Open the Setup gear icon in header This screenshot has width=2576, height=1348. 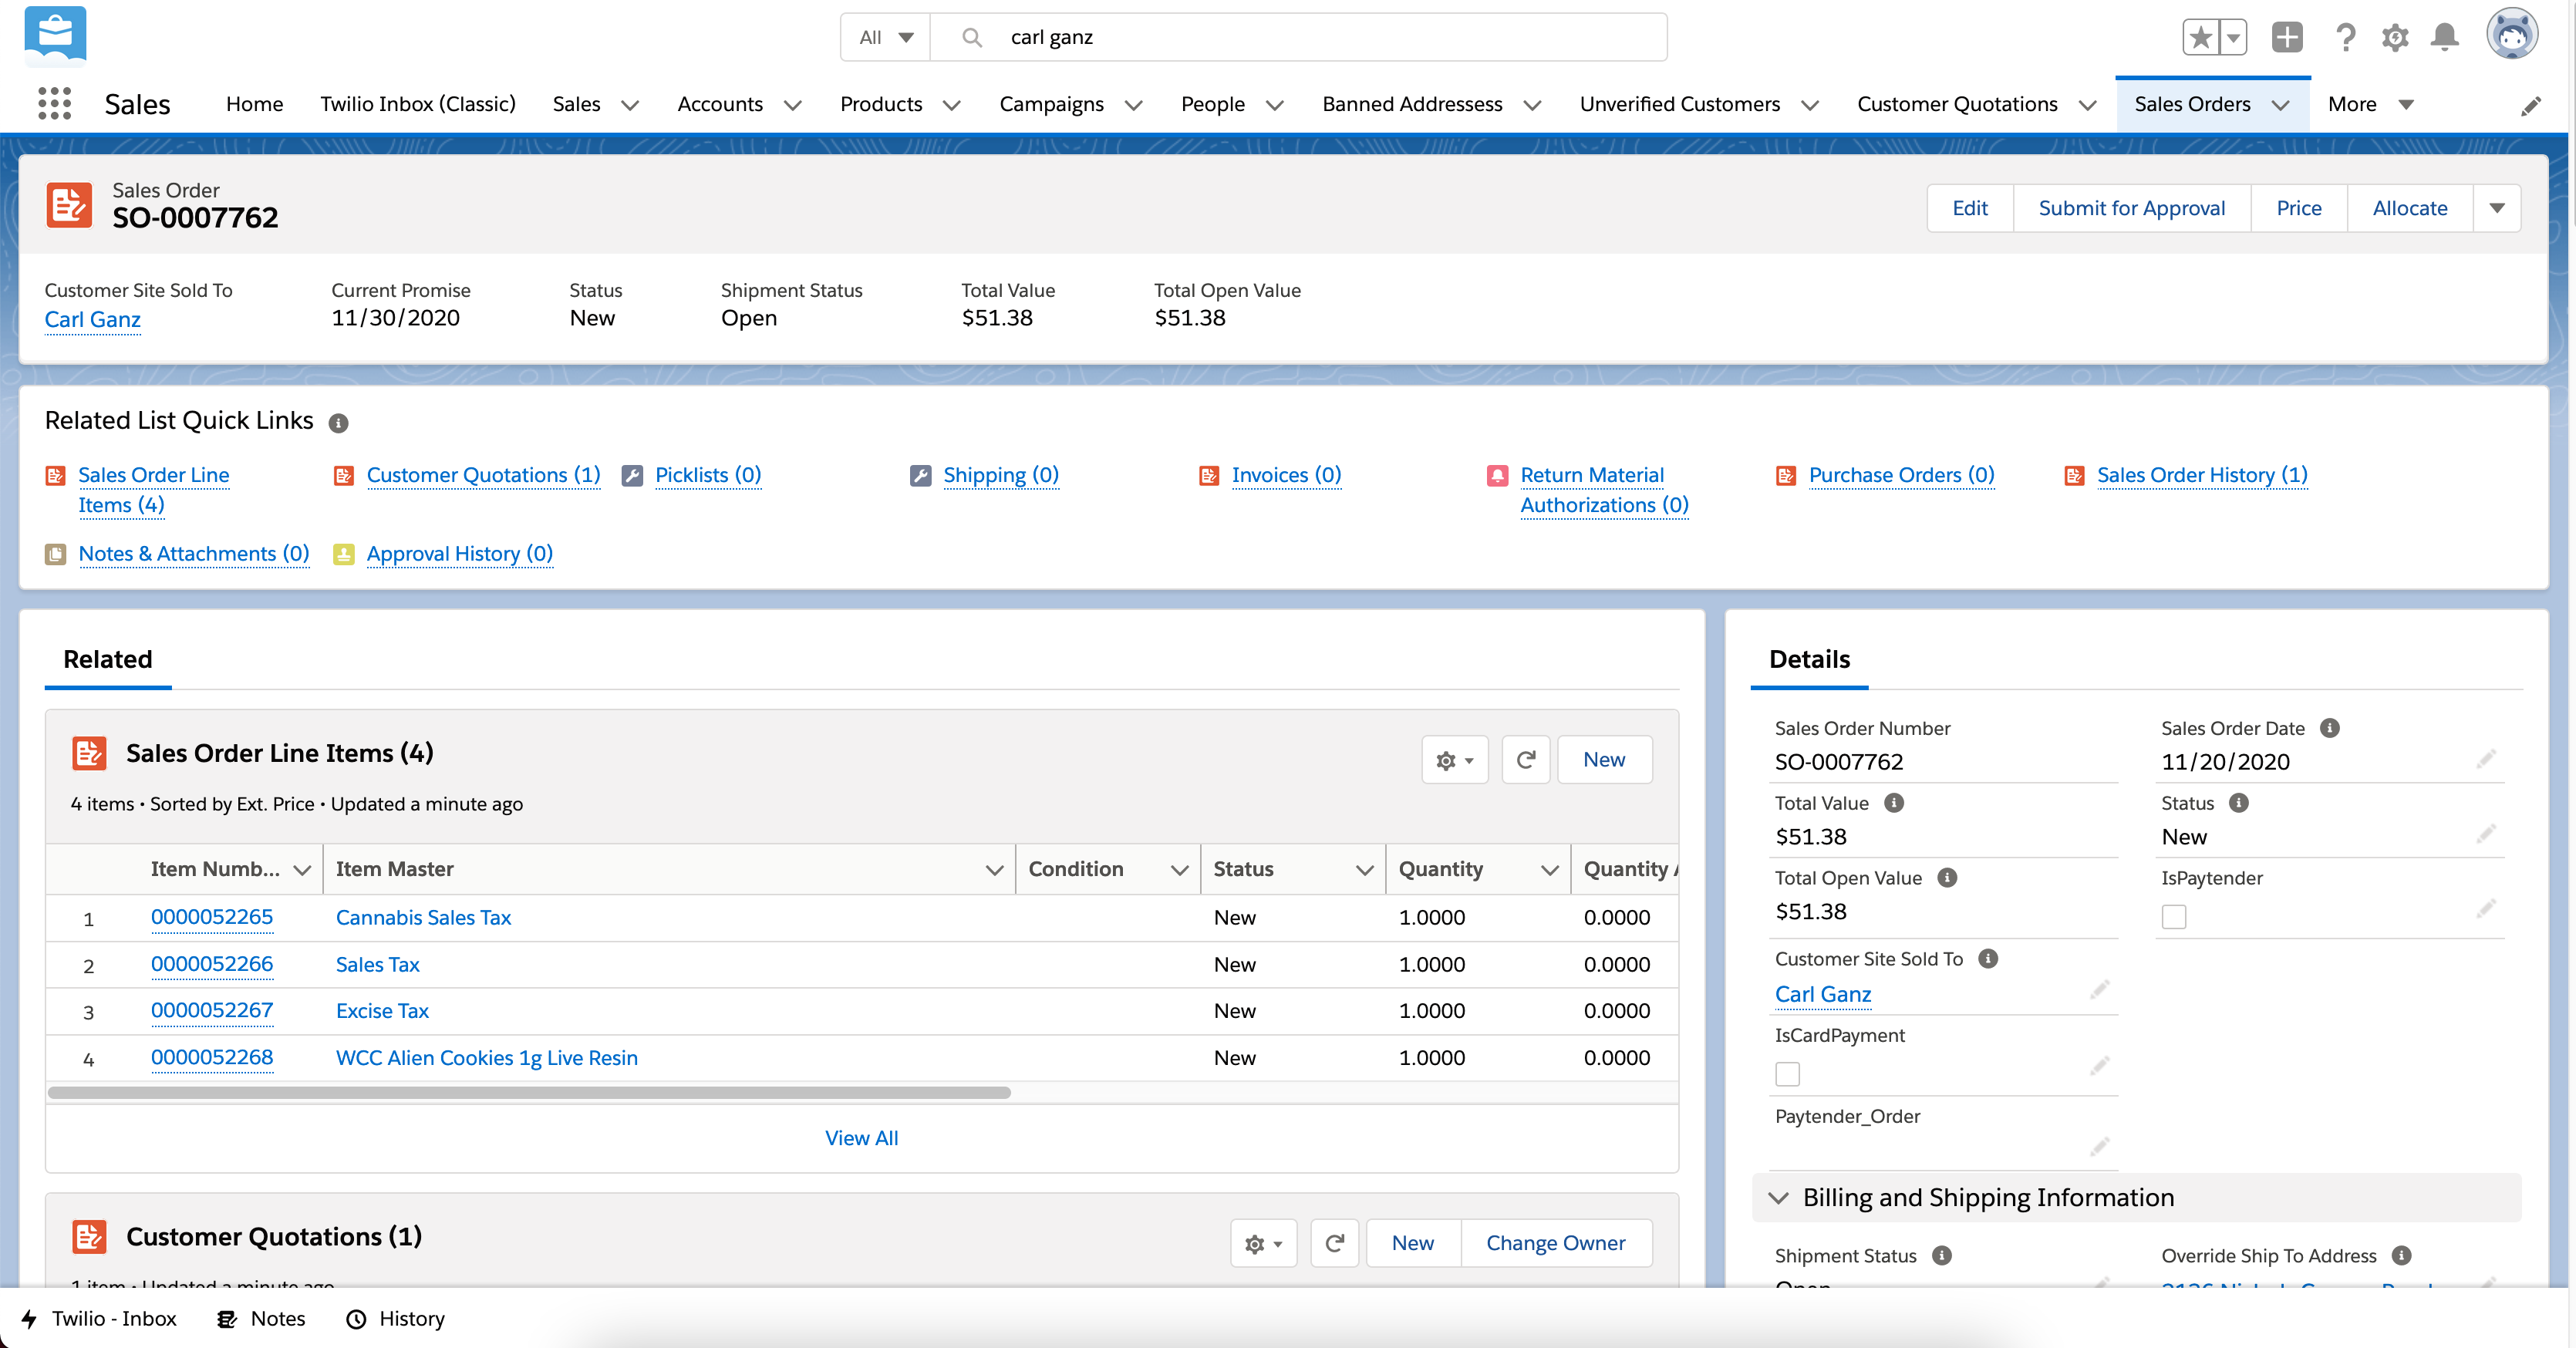click(2395, 38)
